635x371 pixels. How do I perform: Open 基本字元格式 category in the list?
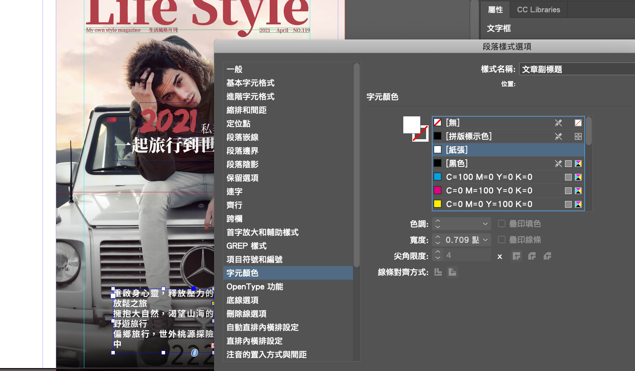(250, 83)
